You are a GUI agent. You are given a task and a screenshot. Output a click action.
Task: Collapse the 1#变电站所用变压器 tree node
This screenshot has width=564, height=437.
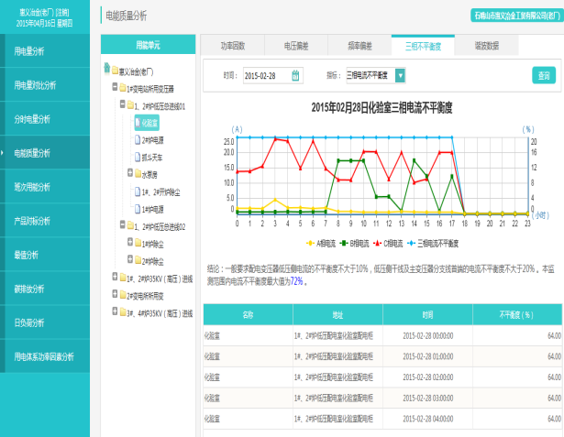click(x=113, y=87)
